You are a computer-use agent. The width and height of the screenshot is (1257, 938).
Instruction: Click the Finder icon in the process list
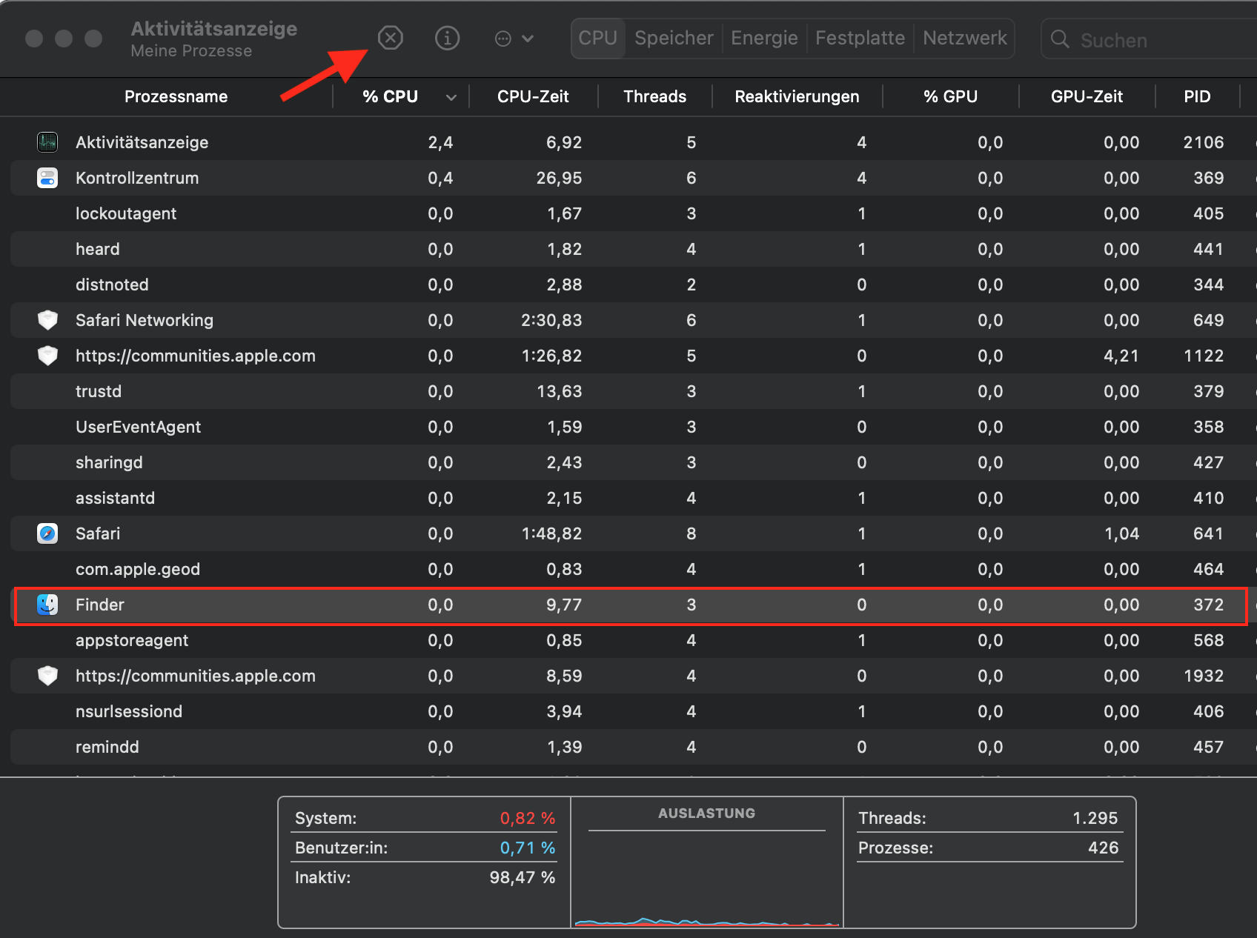point(47,605)
